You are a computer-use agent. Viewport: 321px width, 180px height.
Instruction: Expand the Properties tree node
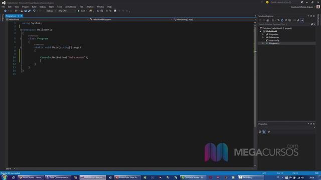263,34
